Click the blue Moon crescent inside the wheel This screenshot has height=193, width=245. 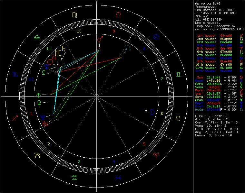[152, 112]
